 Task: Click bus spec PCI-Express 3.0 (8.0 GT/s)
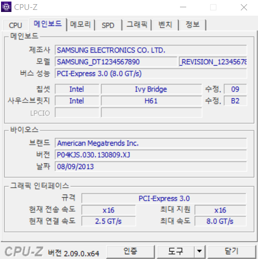tap(151, 74)
